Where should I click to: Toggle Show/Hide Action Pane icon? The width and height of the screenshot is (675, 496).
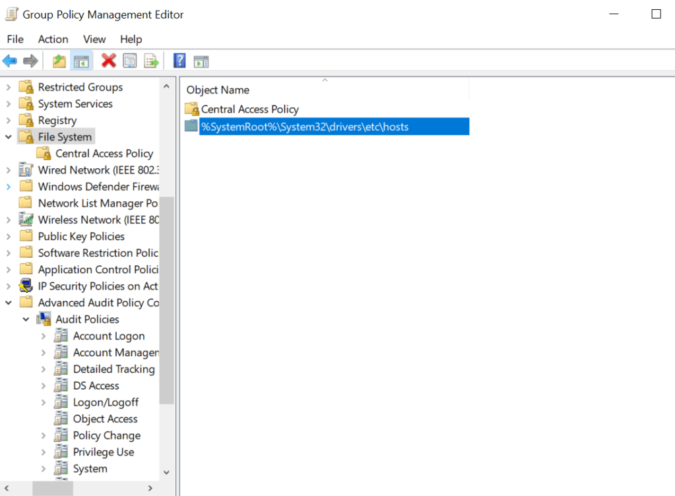(x=201, y=61)
